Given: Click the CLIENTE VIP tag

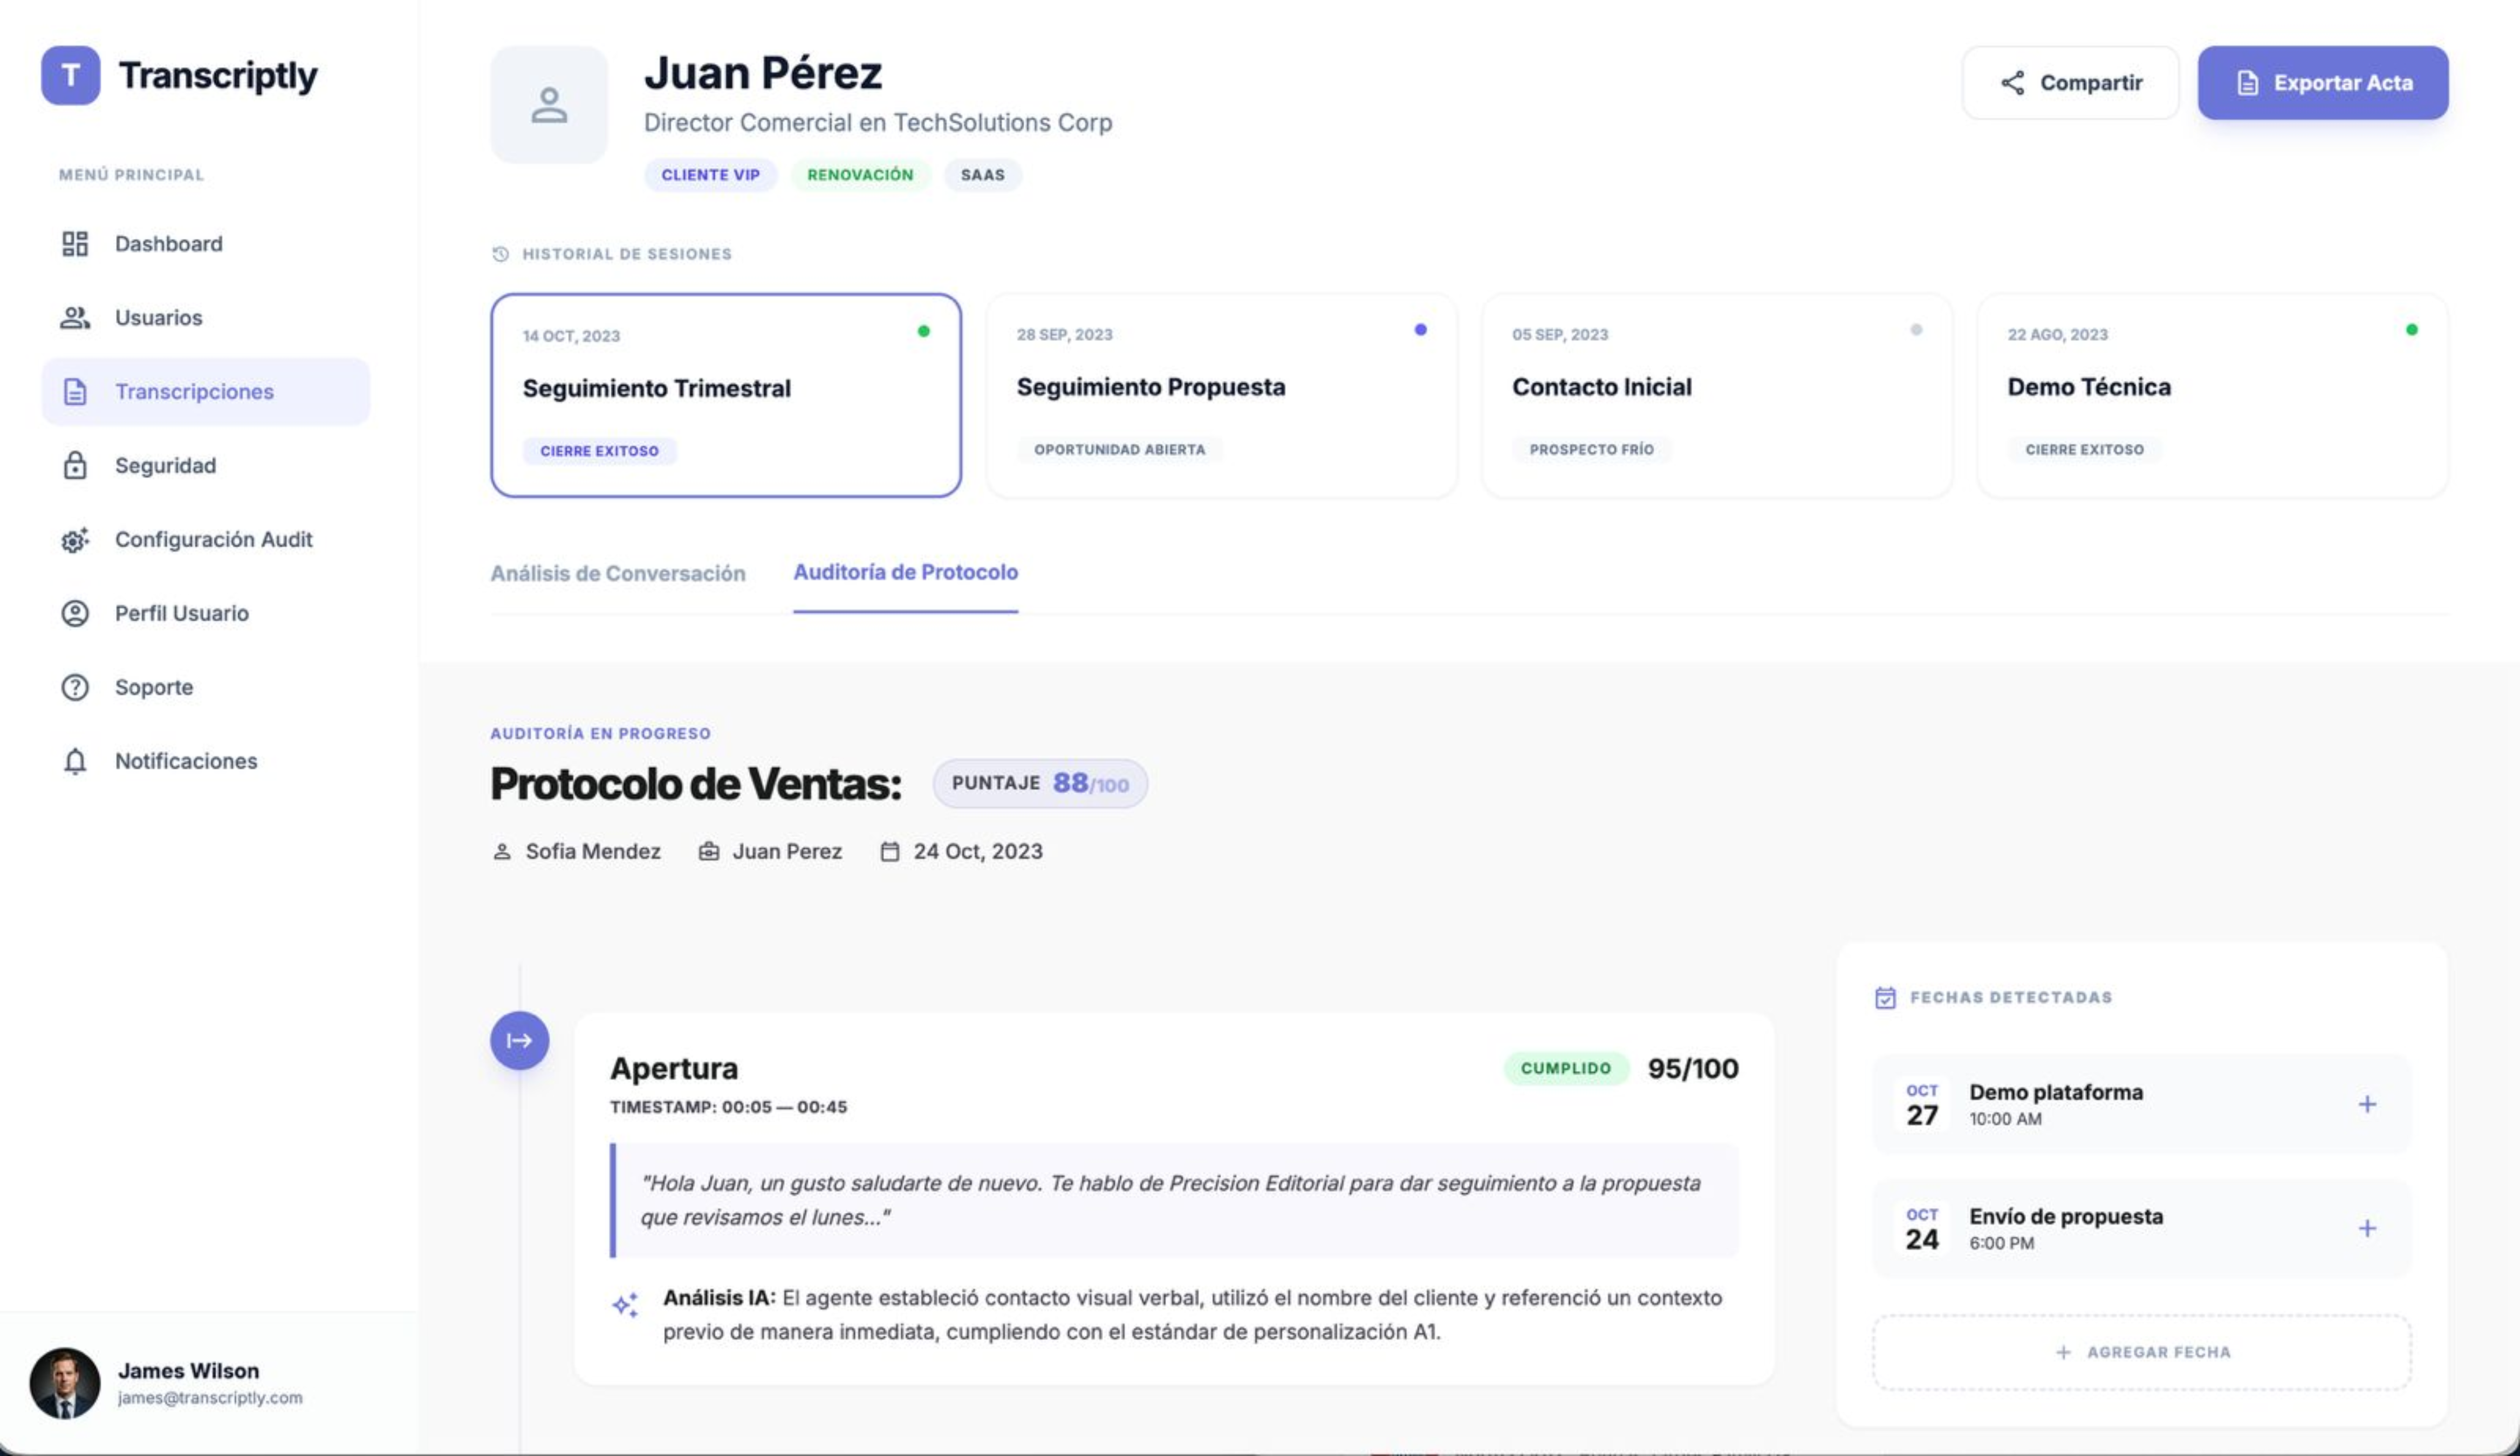Looking at the screenshot, I should coord(710,175).
